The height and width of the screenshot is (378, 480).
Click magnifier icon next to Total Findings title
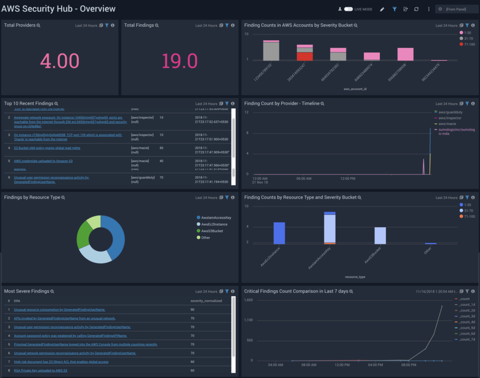157,25
